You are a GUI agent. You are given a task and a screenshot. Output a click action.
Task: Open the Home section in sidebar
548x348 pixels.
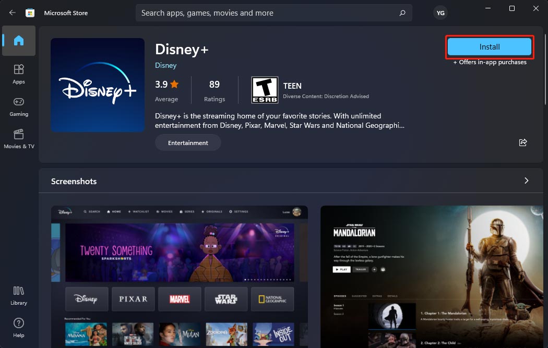(19, 41)
